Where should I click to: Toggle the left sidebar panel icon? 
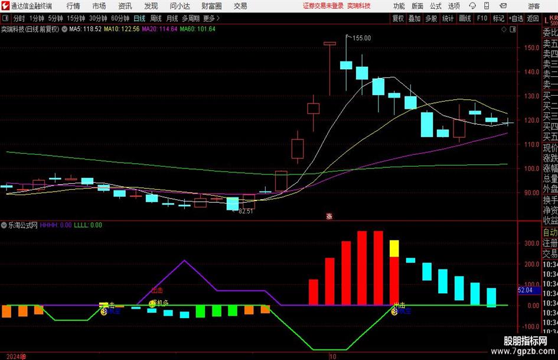click(x=5, y=18)
